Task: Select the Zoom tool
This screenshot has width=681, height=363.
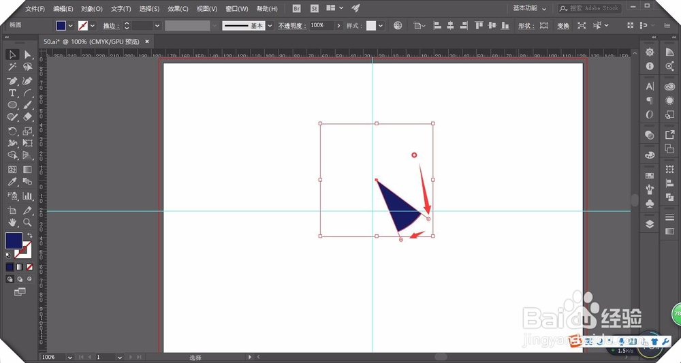Action: [x=27, y=222]
